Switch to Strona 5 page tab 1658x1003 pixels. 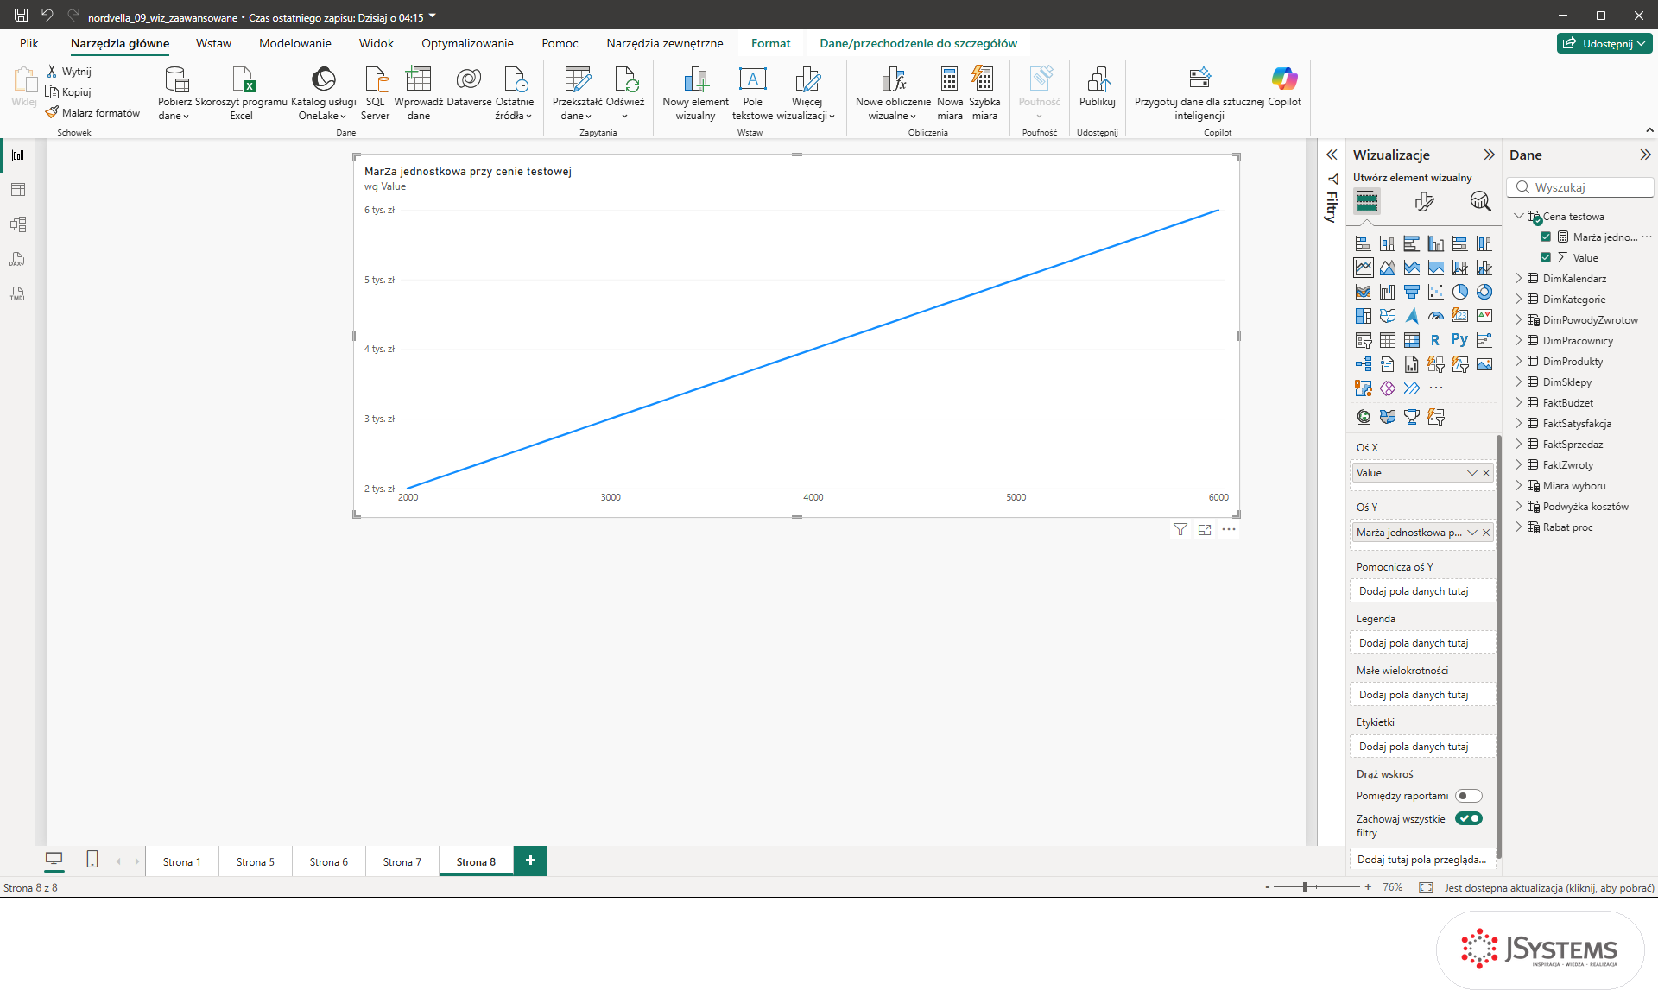256,861
